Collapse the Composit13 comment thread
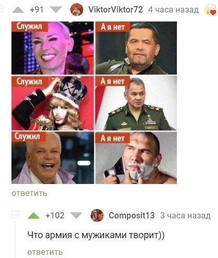The image size is (218, 258). 15,215
